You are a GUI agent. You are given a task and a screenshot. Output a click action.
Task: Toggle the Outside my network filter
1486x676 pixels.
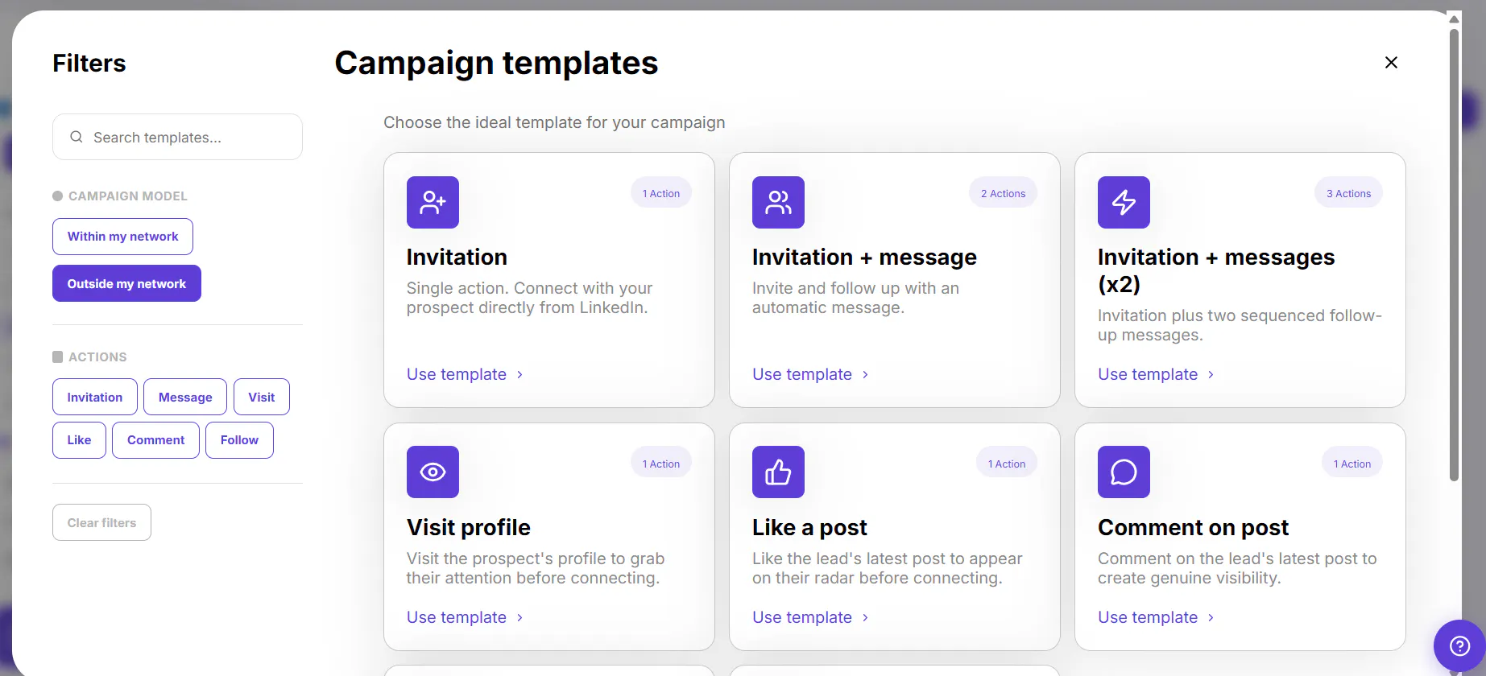coord(126,283)
